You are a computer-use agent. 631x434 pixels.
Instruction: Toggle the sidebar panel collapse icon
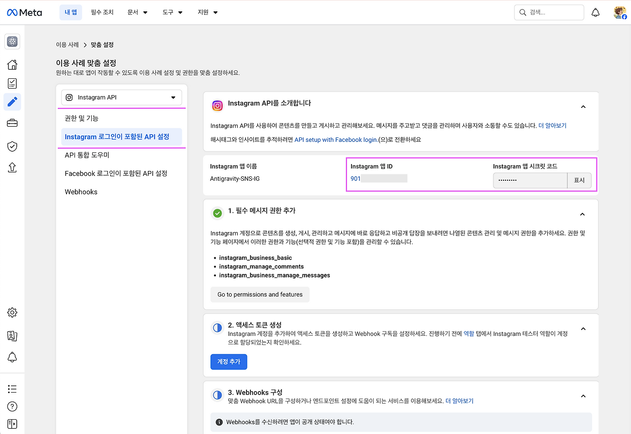[x=12, y=424]
